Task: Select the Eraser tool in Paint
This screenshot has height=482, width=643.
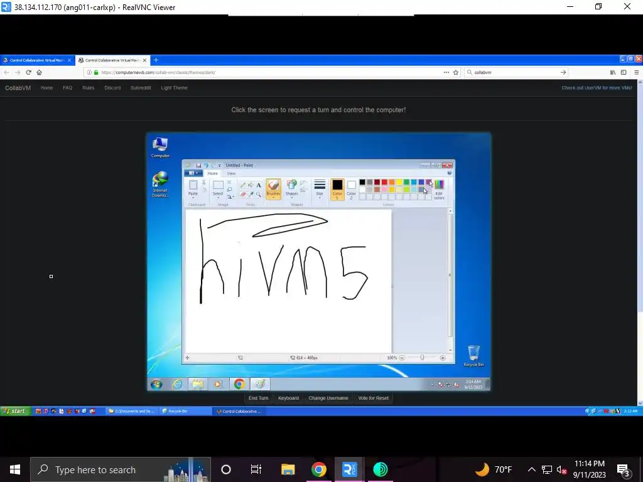Action: (243, 194)
